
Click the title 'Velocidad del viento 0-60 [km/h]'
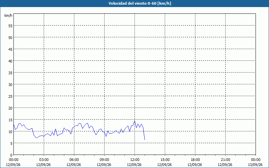(140, 3)
